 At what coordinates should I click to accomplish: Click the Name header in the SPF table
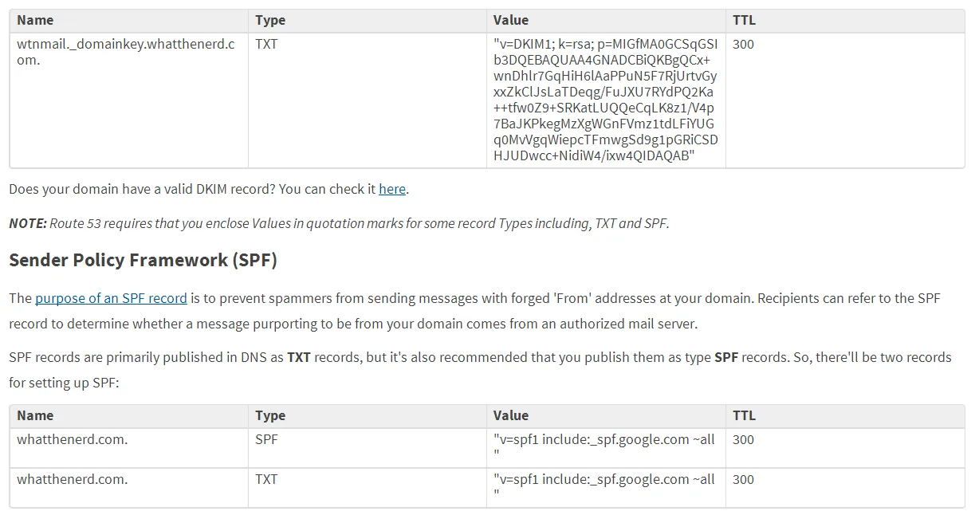[35, 415]
